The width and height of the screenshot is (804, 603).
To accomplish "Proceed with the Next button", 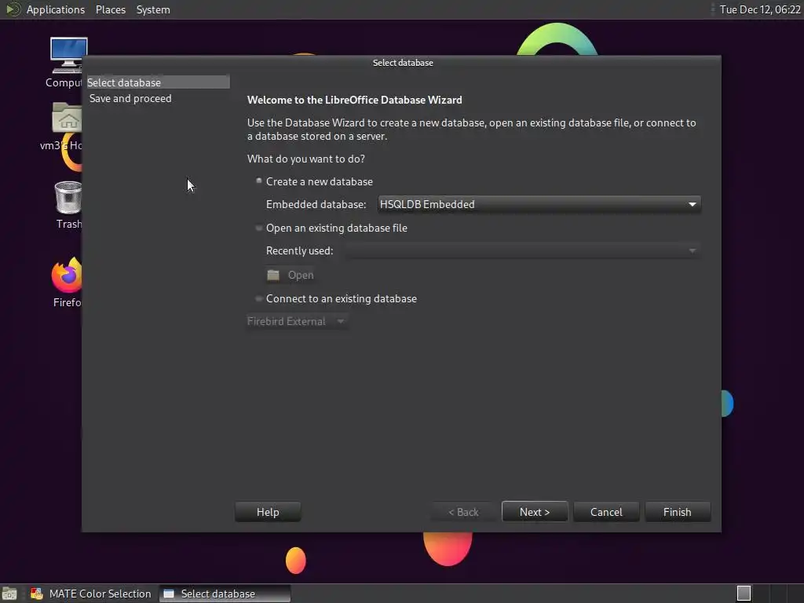I will point(535,512).
